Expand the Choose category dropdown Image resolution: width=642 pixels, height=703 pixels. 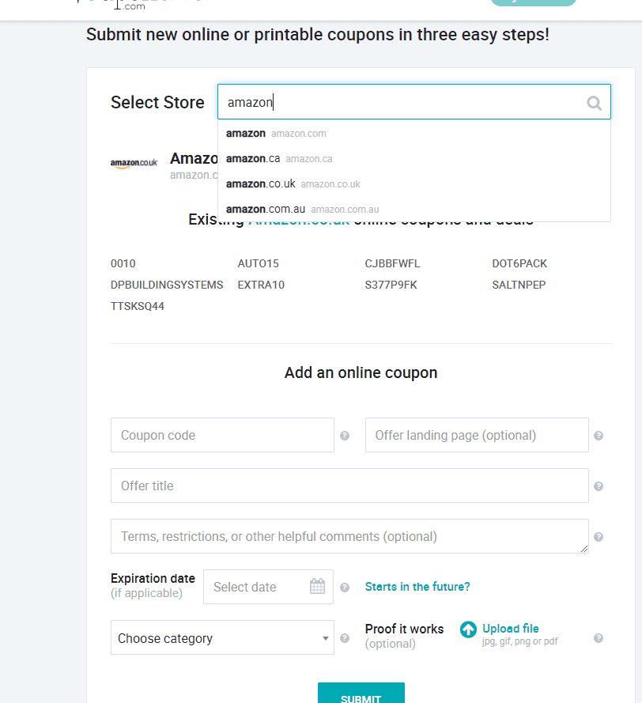(x=222, y=637)
